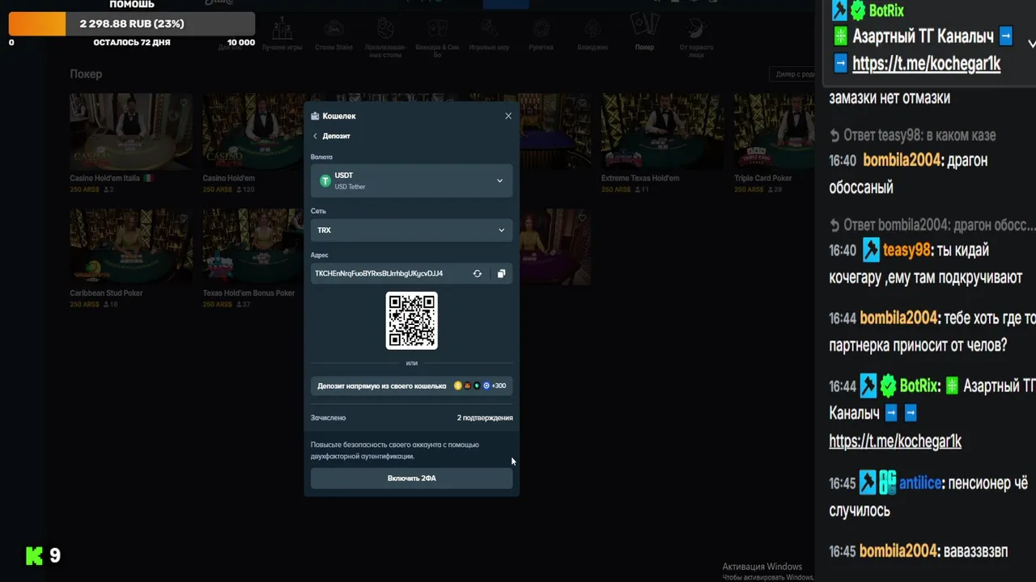The image size is (1036, 582).
Task: Open Texas Hold'em Bonus Poker thumbnail
Action: 253,247
